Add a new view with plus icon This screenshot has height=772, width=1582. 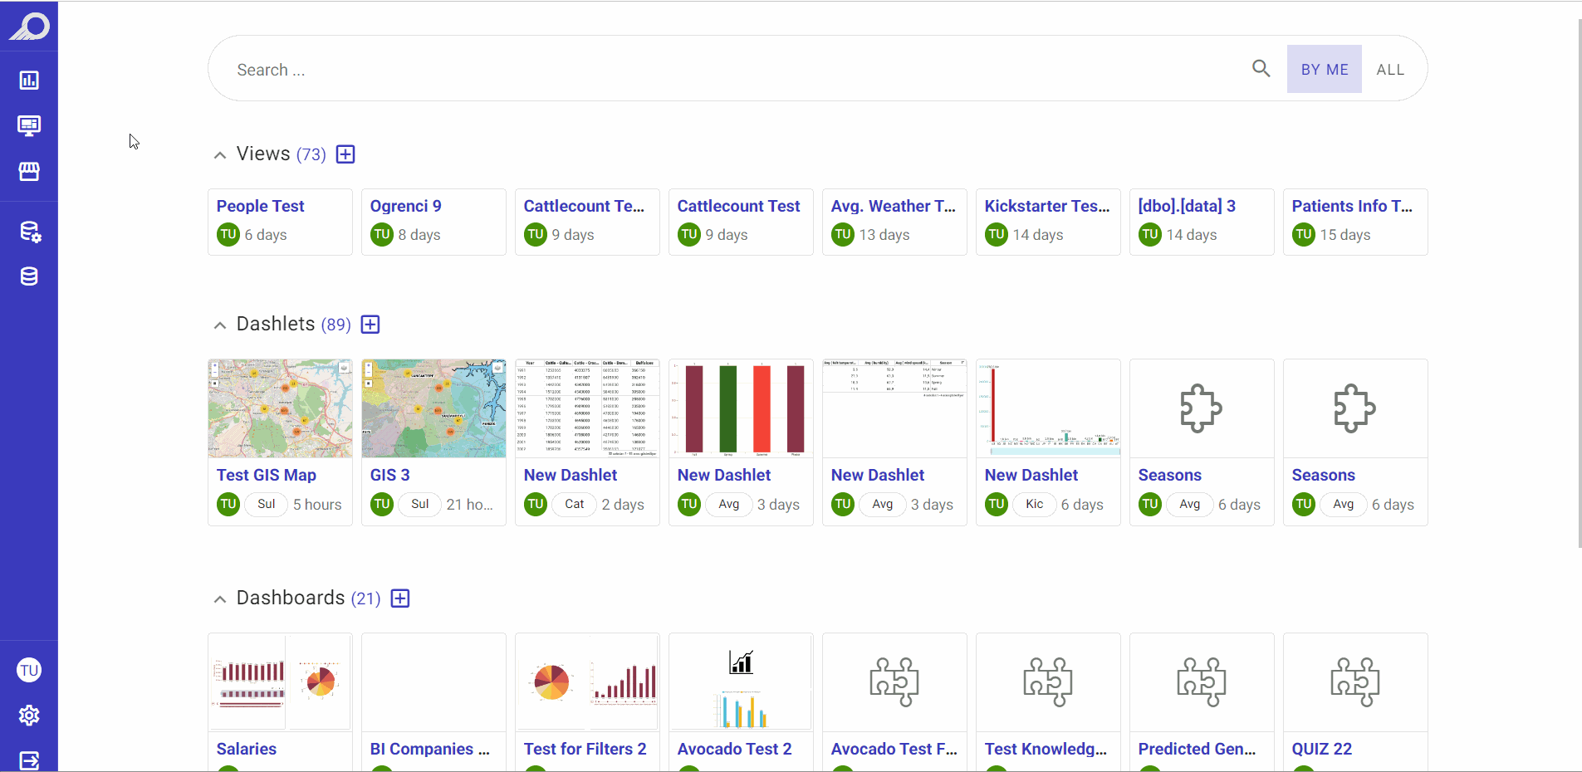(x=345, y=154)
